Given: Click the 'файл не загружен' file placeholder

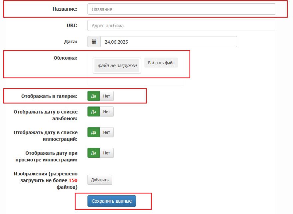Looking at the screenshot, I should [117, 66].
